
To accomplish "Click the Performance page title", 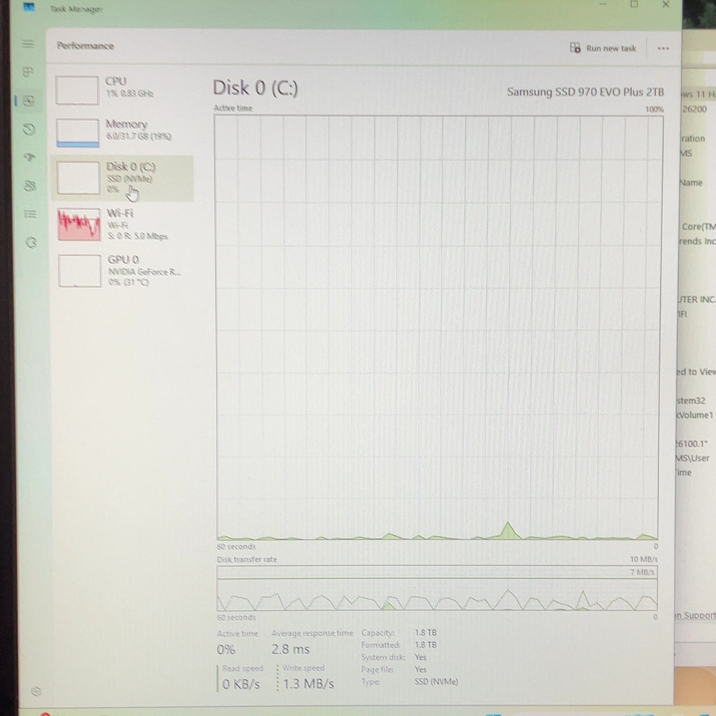I will 85,46.
